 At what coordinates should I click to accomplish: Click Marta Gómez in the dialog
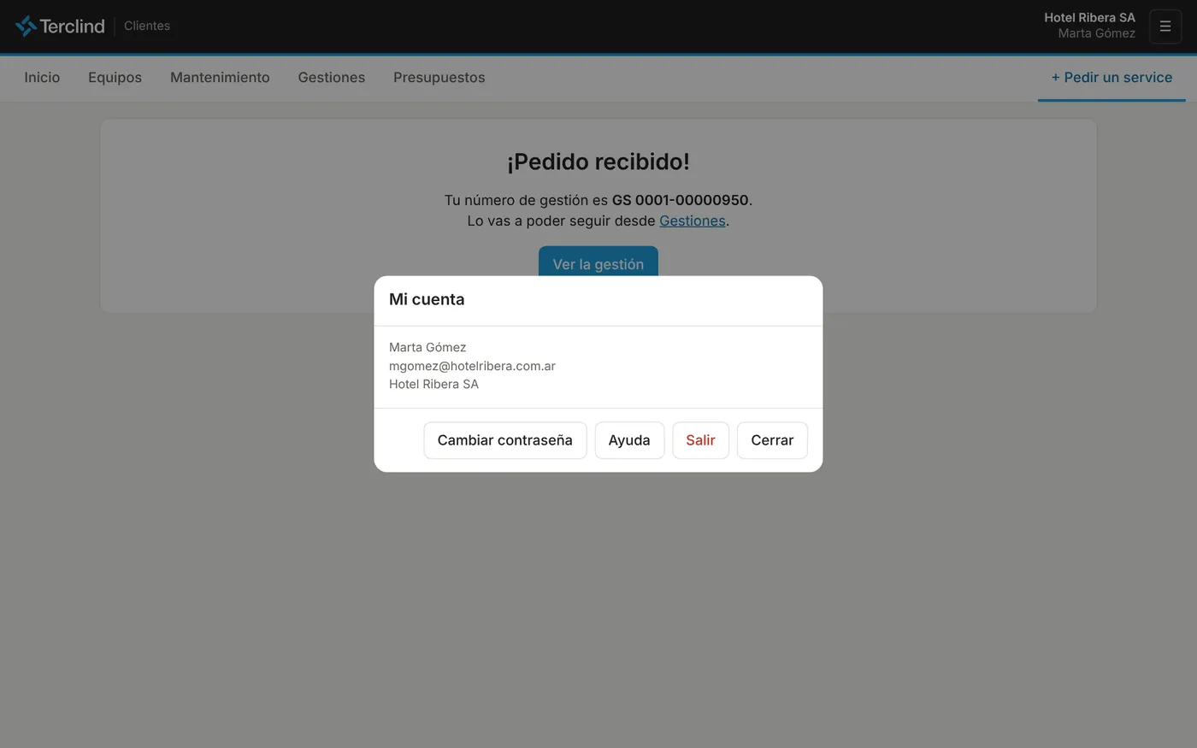click(427, 347)
